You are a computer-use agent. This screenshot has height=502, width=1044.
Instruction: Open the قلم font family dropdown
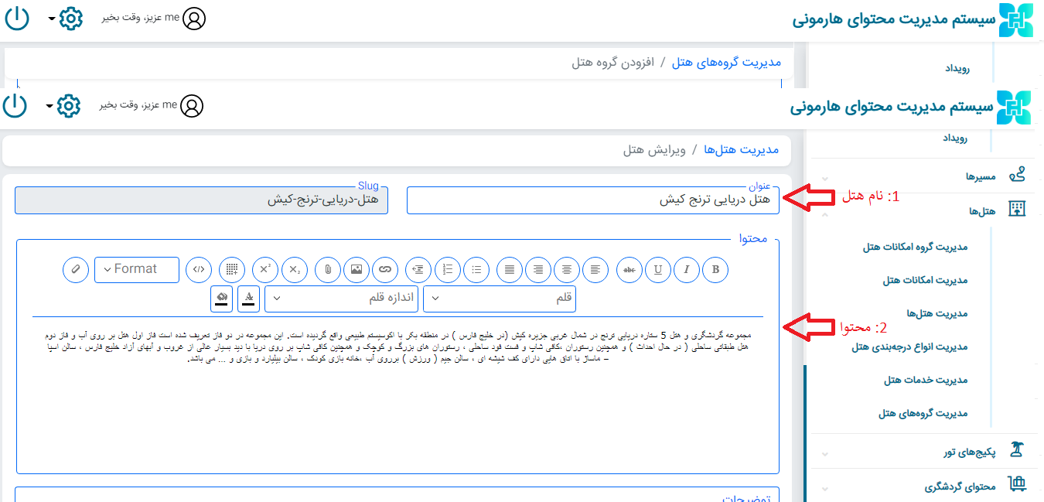pos(499,299)
